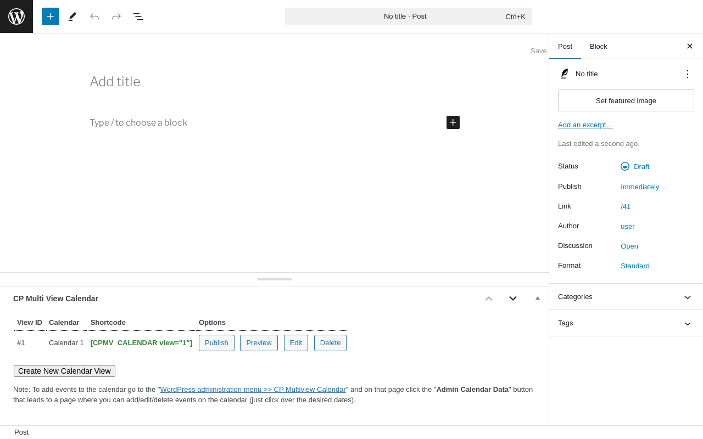Image resolution: width=703 pixels, height=439 pixels.
Task: Click the Last edited a second ago text
Action: coord(599,144)
